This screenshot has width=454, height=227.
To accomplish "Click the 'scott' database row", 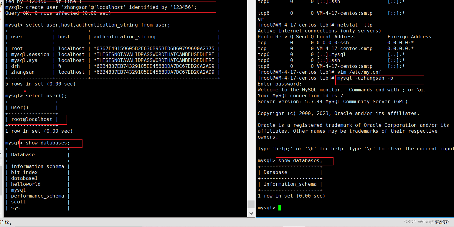I will point(18,202).
